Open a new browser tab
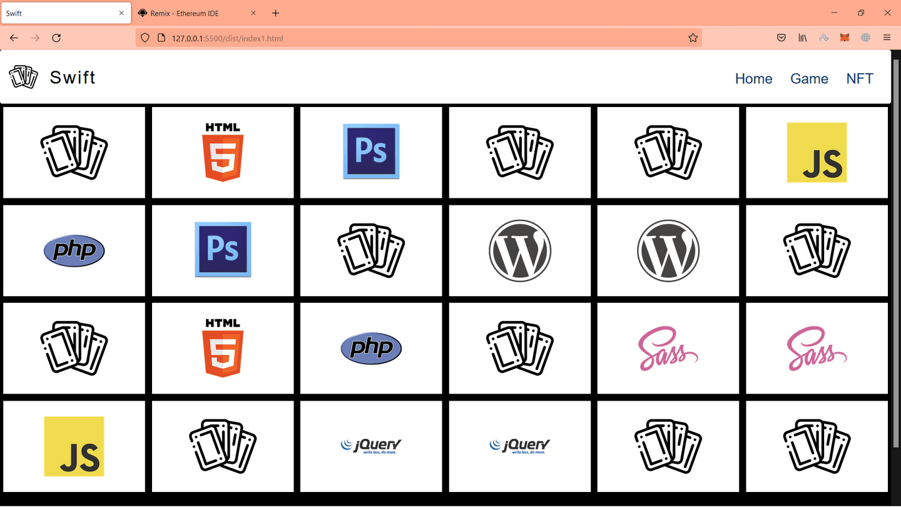Image resolution: width=901 pixels, height=507 pixels. click(276, 13)
